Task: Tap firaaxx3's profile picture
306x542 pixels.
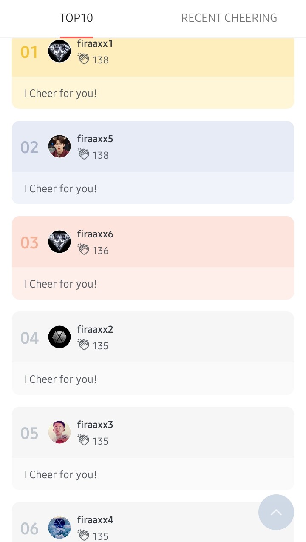Action: click(59, 432)
